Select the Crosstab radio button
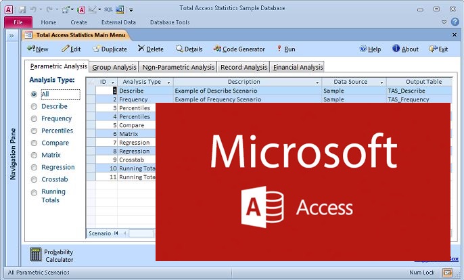Image resolution: width=464 pixels, height=280 pixels. 34,180
